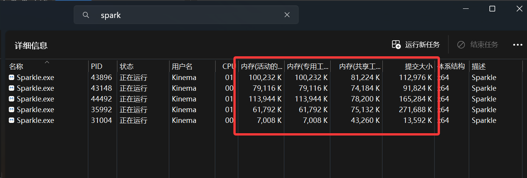Viewport: 527px width, 178px height.
Task: Click 正在运行 status for PID 43896
Action: [133, 77]
